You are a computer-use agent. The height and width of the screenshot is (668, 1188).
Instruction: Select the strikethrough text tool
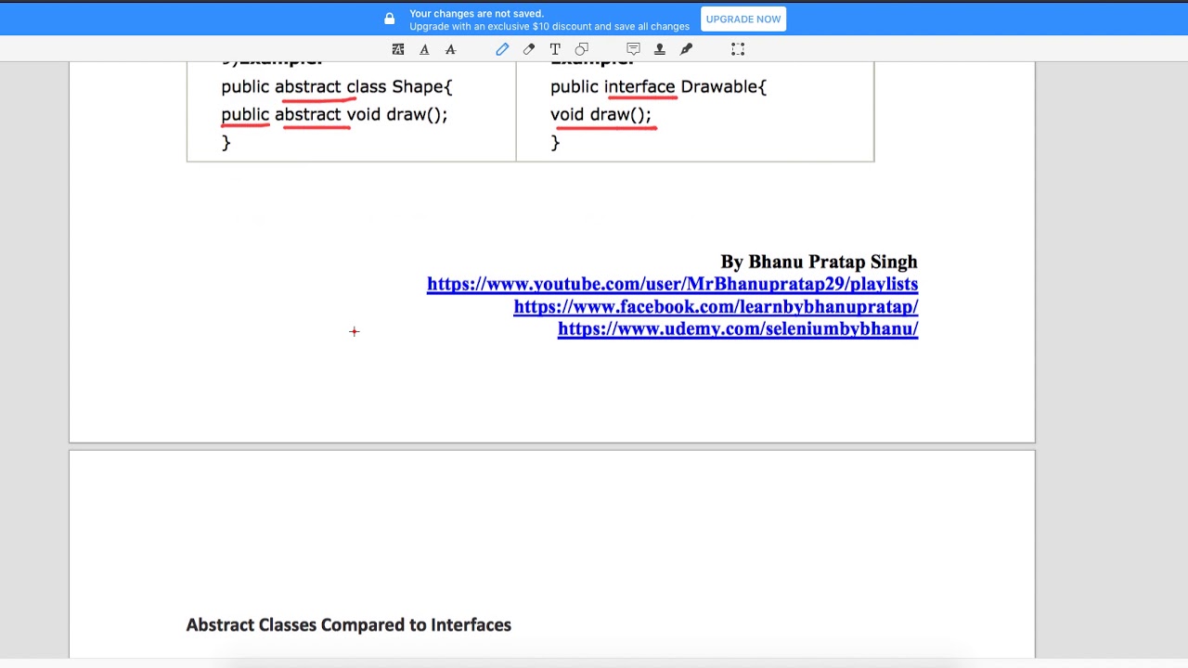450,49
